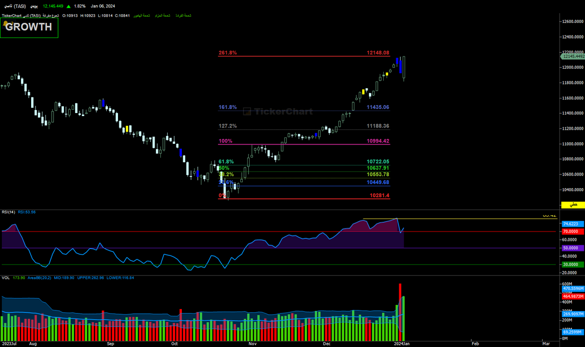
Task: Click the 10281.4 Fibonacci base price label
Action: tap(380, 195)
